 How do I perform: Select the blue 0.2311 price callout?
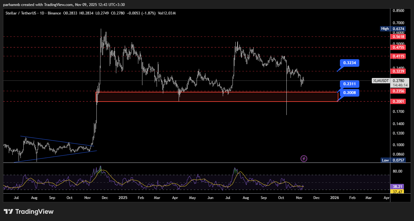[349, 84]
